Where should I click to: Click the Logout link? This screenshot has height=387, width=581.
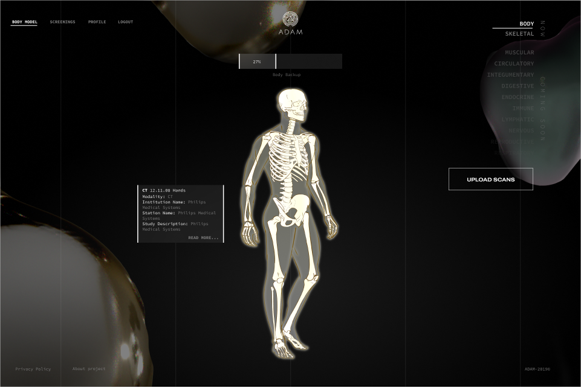(125, 22)
